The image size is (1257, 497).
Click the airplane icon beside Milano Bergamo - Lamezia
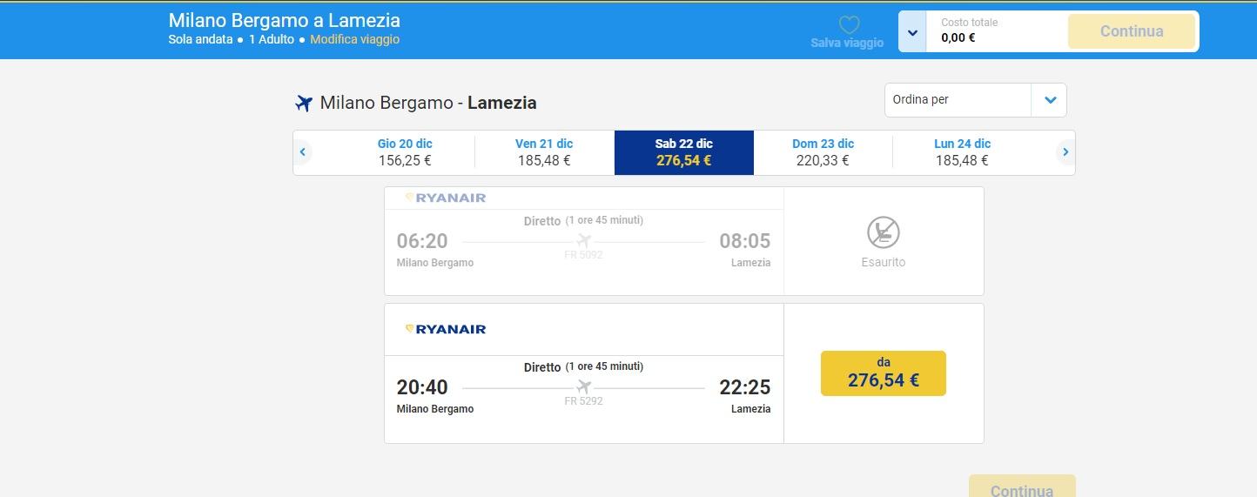point(303,104)
